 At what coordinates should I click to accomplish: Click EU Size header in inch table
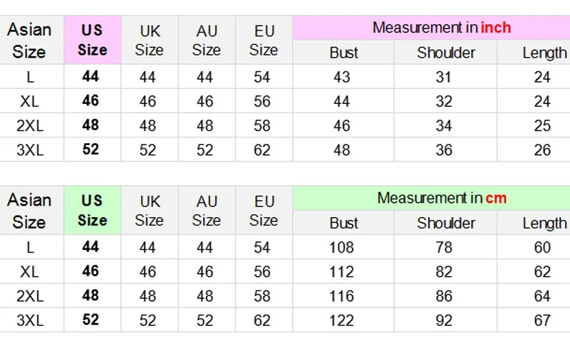(x=263, y=40)
